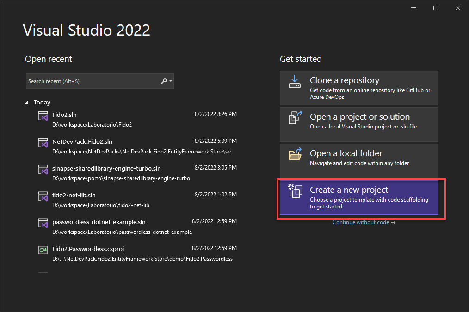Open recent item fido2-net-lib.sln
Screen dimensions: 469x312
137,200
